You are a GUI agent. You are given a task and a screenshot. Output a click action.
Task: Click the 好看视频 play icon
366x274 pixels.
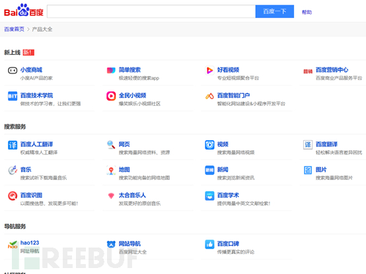[209, 70]
